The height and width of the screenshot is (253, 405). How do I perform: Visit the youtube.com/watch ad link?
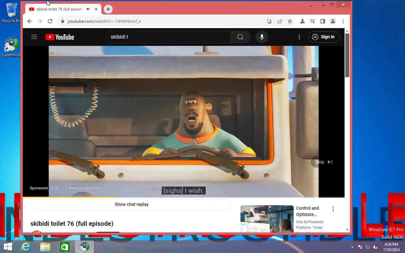tap(86, 188)
